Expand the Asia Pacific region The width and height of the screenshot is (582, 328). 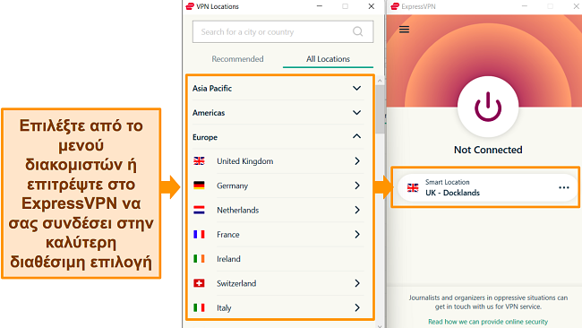click(x=356, y=89)
